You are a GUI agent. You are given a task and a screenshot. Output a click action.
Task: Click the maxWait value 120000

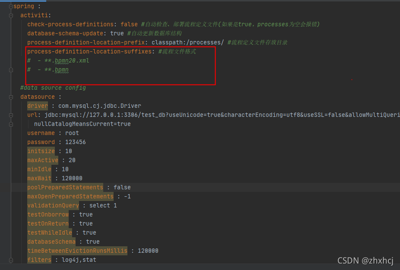tap(71, 178)
